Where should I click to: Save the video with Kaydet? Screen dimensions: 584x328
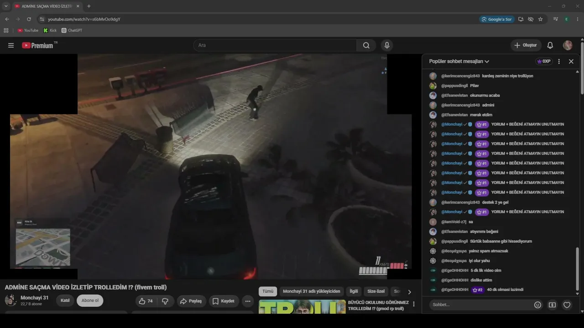[x=224, y=301]
